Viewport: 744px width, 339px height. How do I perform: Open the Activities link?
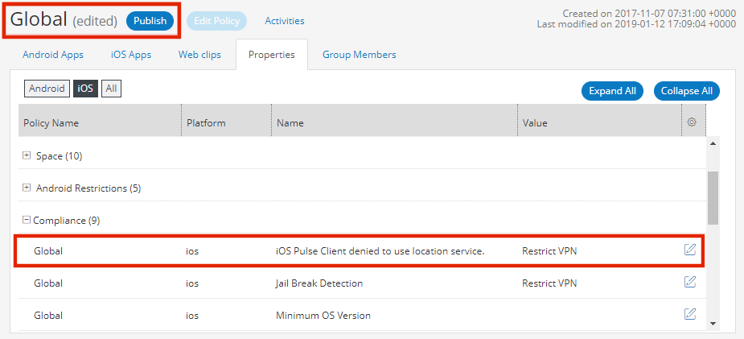click(x=285, y=21)
